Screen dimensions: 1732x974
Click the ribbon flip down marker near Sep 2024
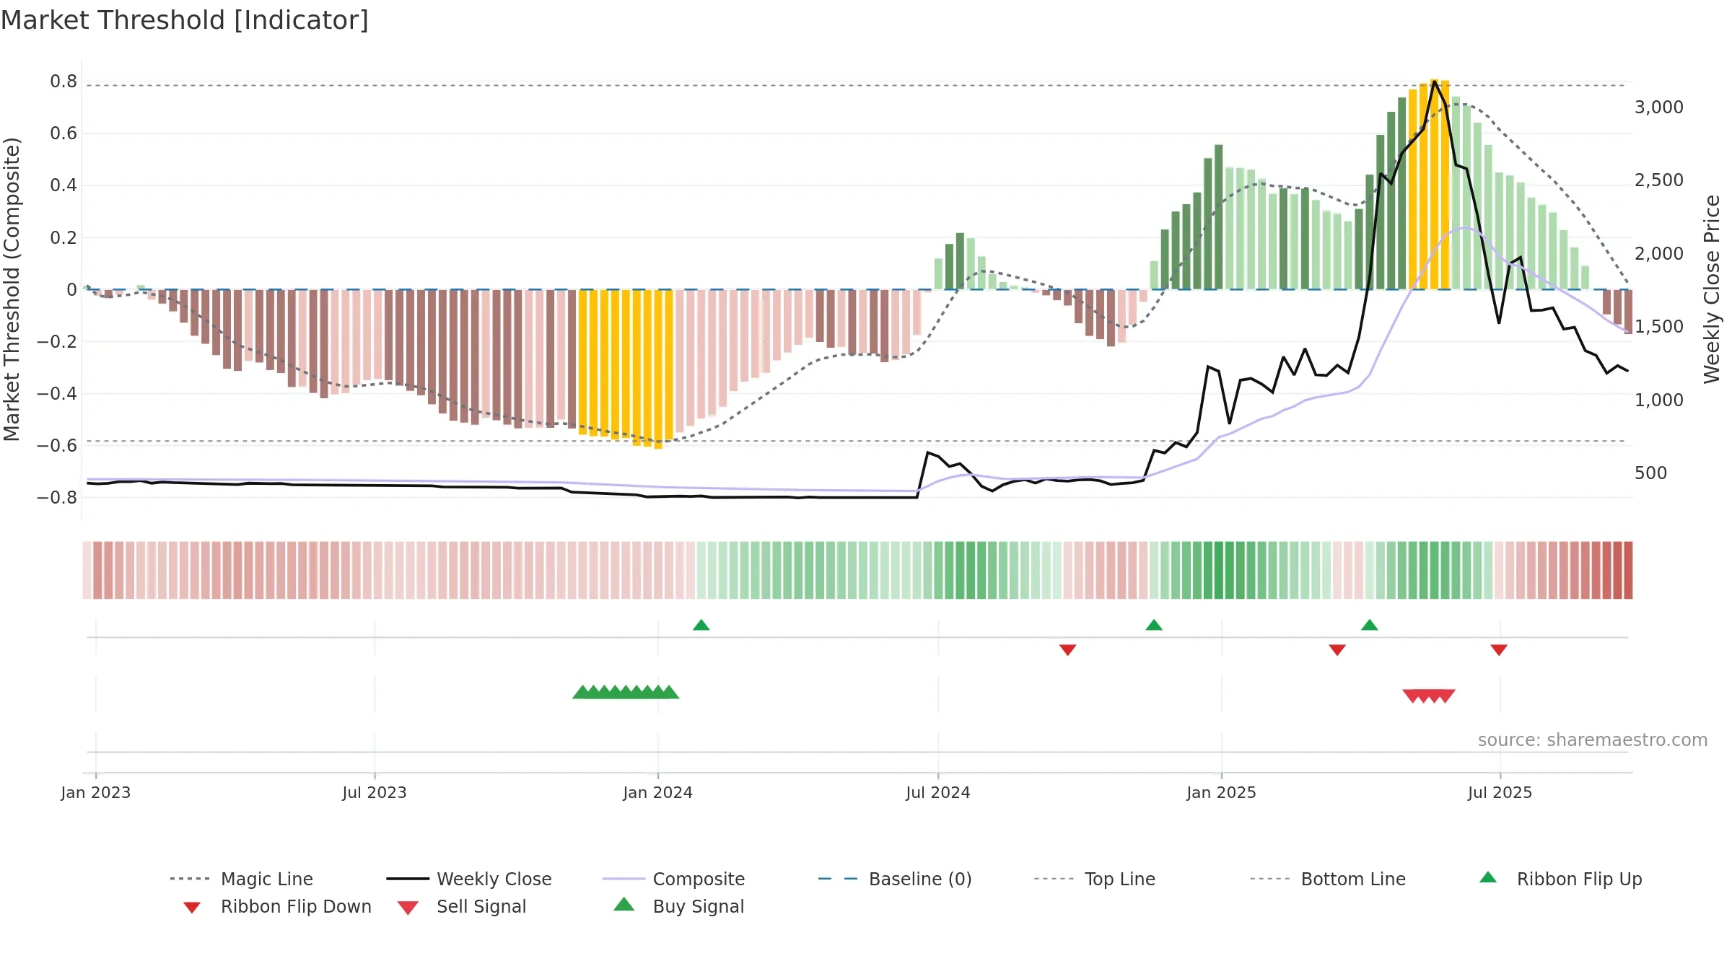[1068, 650]
